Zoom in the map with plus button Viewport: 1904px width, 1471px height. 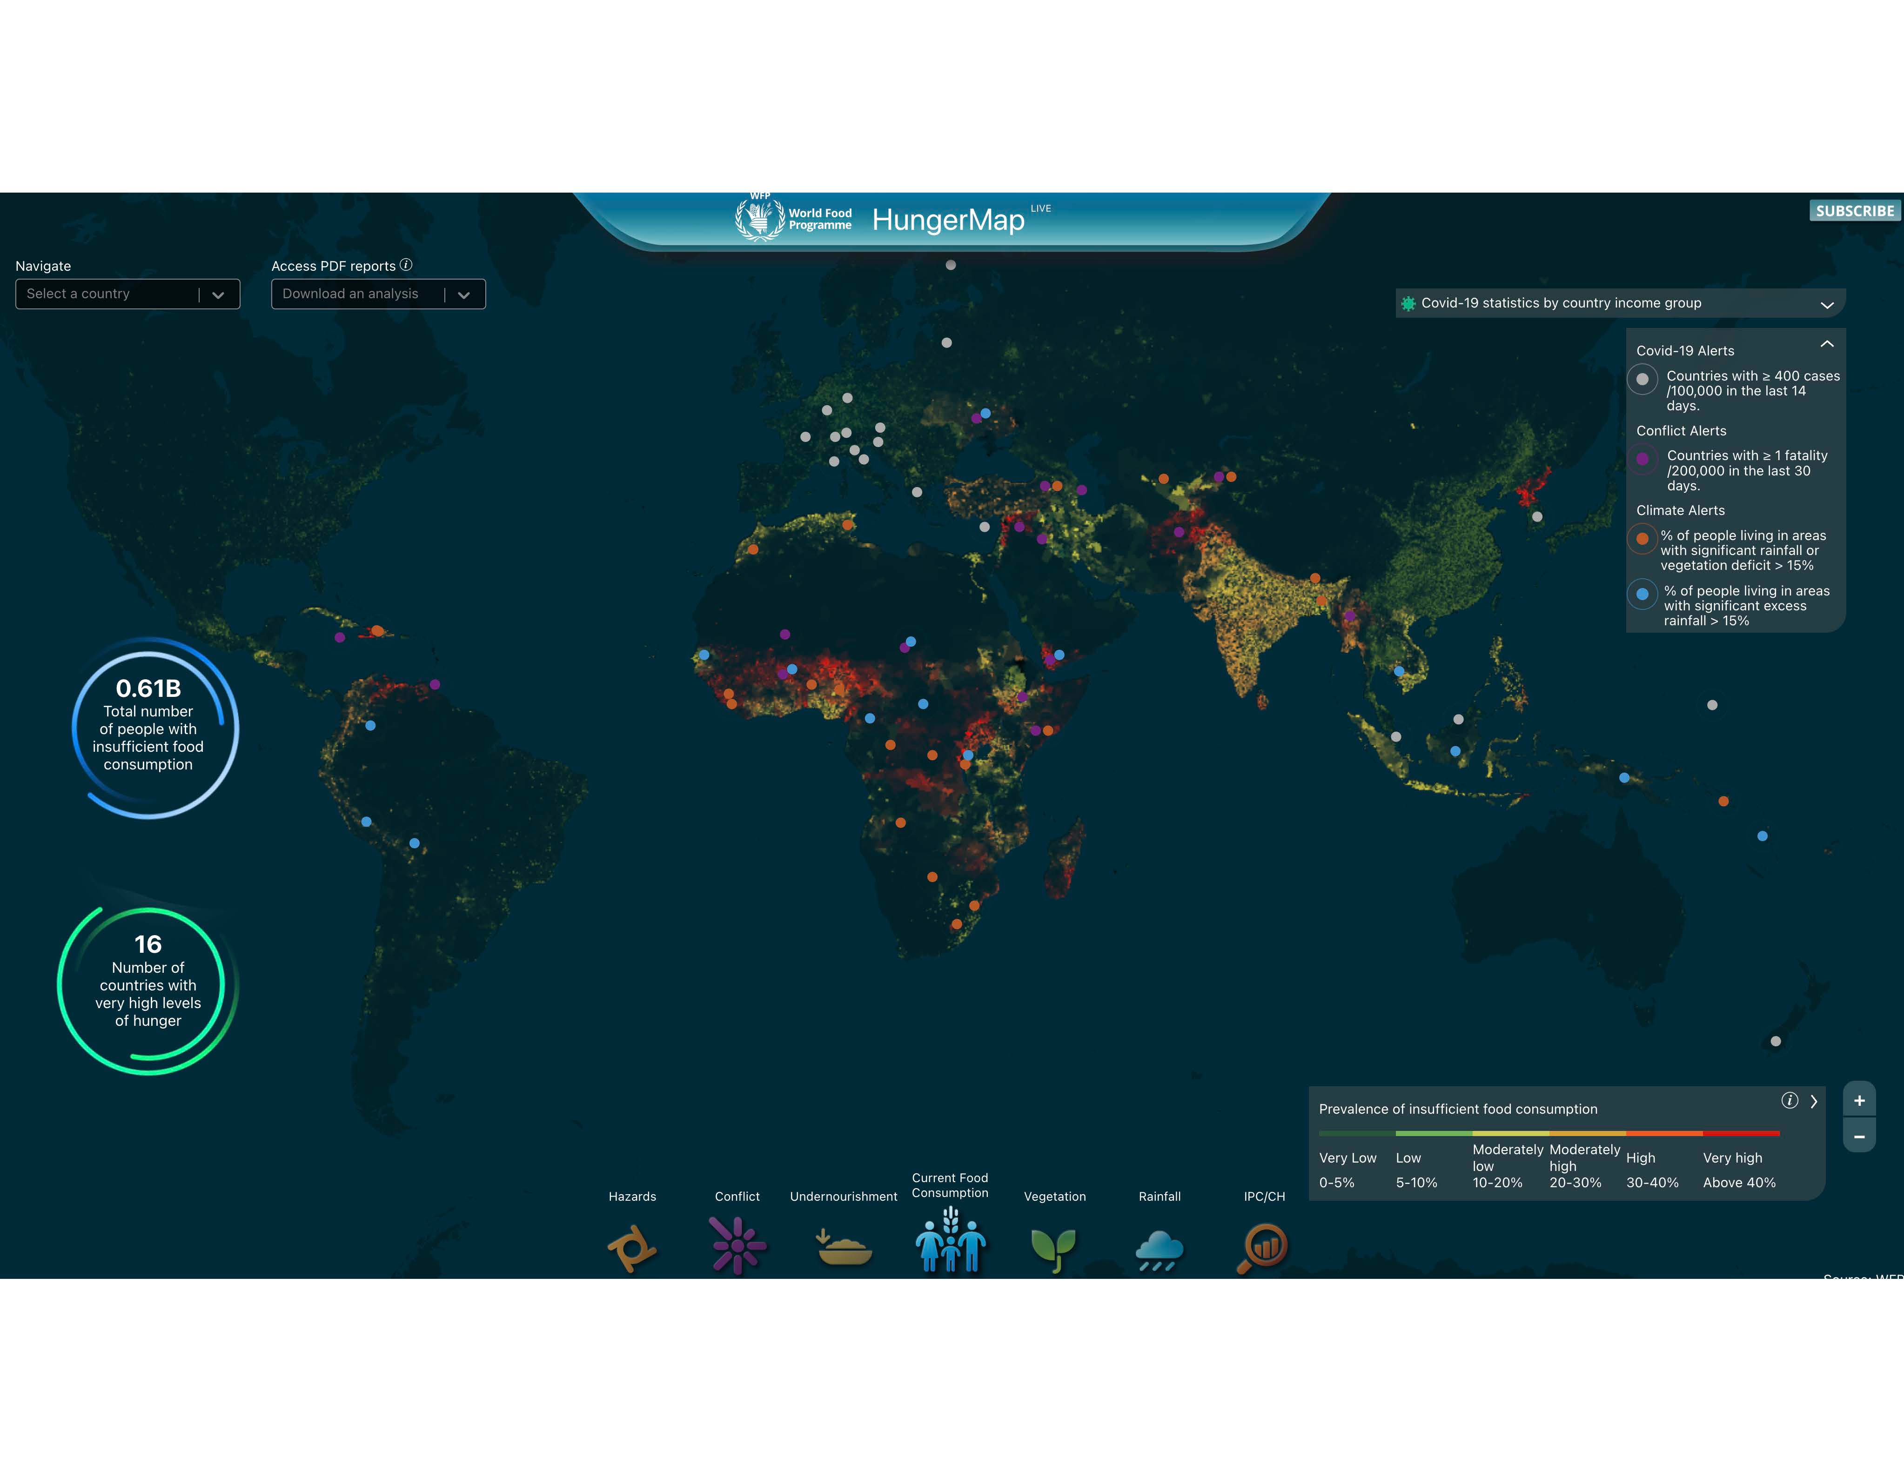click(x=1859, y=1101)
